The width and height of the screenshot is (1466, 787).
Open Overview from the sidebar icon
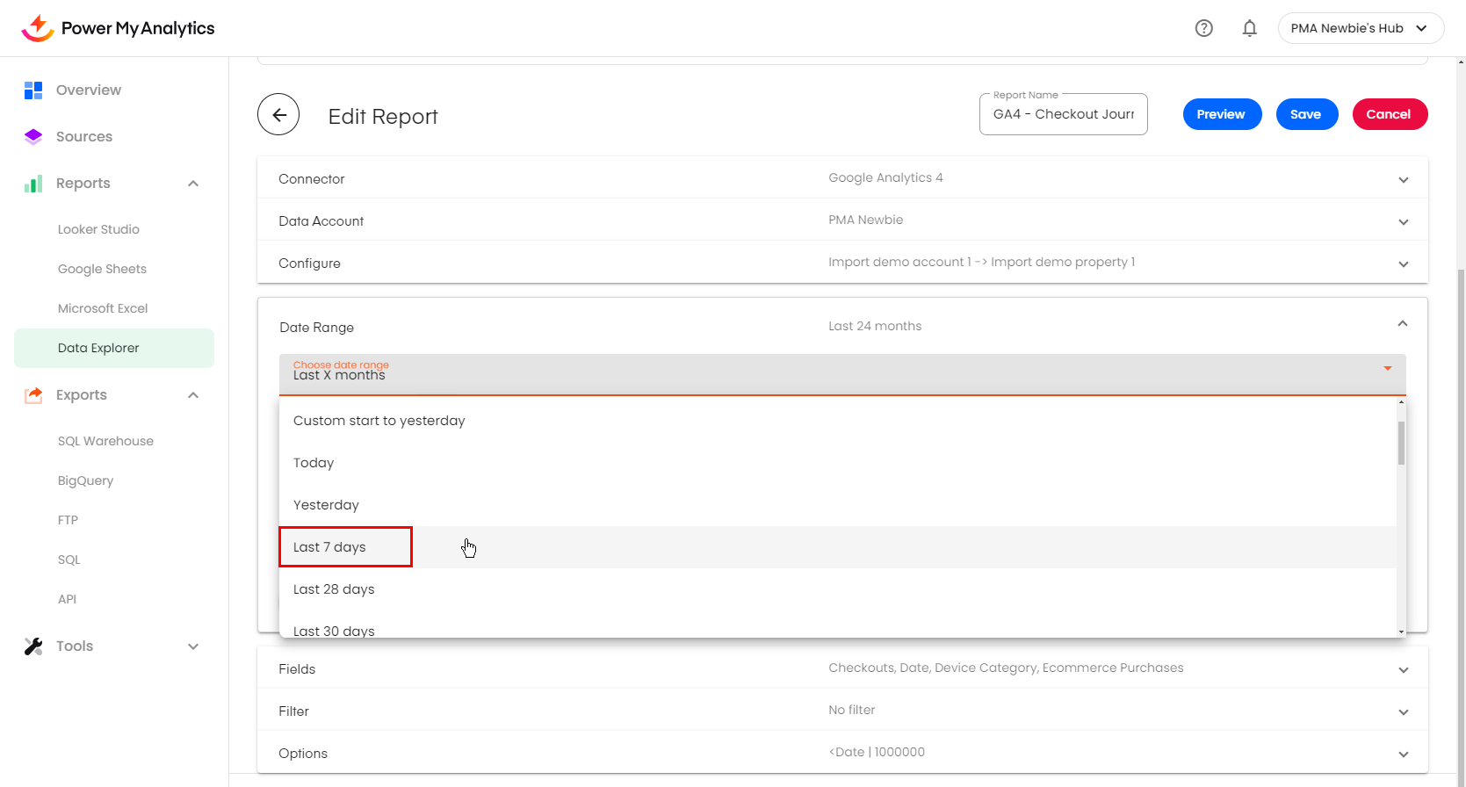pyautogui.click(x=33, y=90)
